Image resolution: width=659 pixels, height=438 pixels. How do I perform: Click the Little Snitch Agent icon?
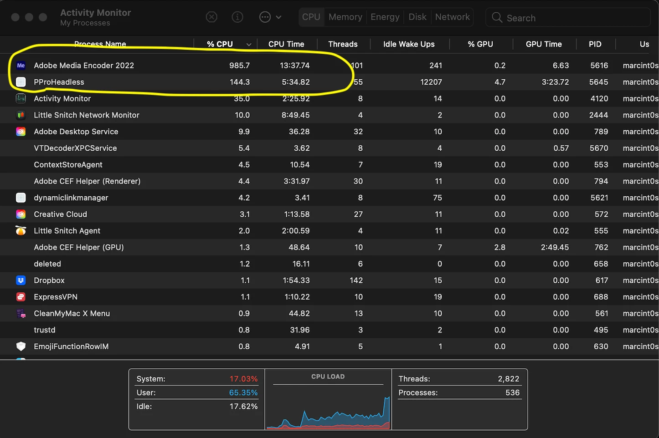click(x=21, y=231)
